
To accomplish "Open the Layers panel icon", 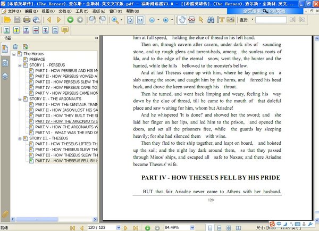I will point(5,76).
